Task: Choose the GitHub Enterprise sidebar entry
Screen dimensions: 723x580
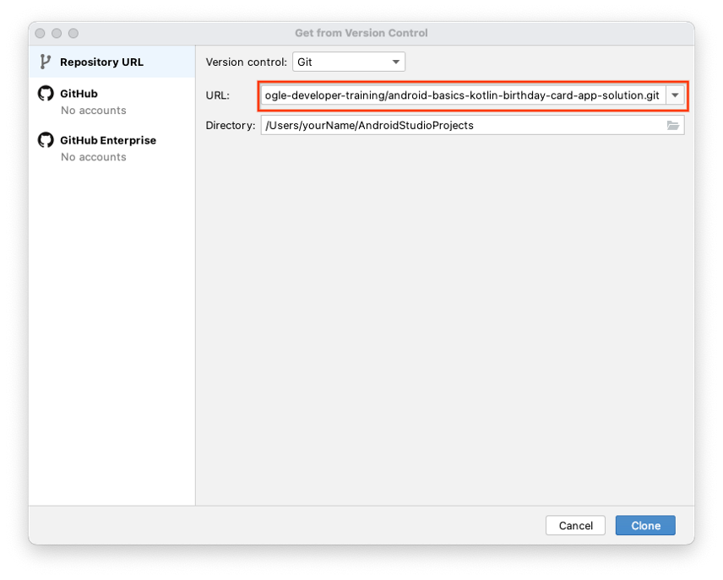Action: (x=107, y=140)
